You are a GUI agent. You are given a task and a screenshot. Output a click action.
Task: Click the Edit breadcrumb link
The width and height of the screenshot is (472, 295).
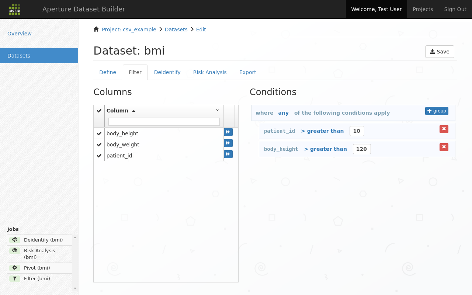(201, 29)
